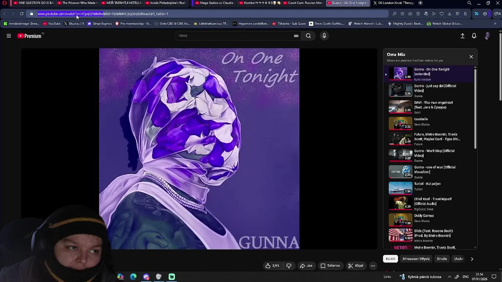Open more actions three-dot menu under video
Screen dimensions: 502x282
click(373, 266)
